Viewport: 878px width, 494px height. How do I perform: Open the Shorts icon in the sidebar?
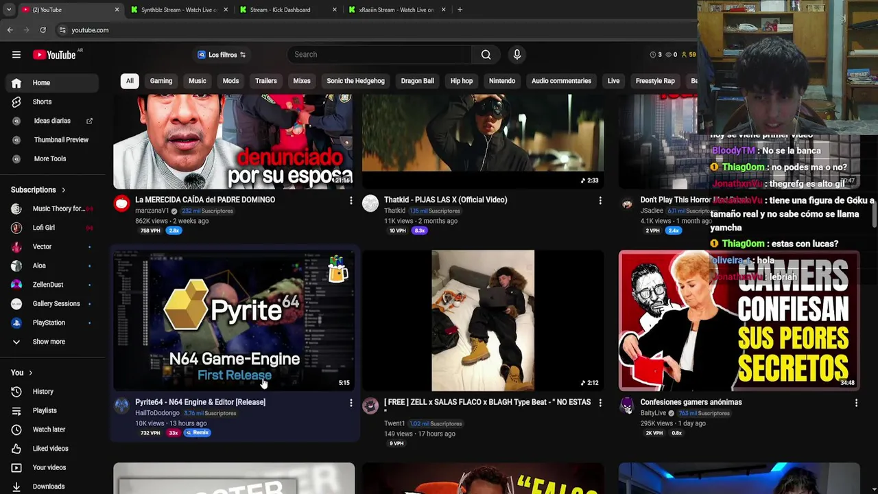16,102
